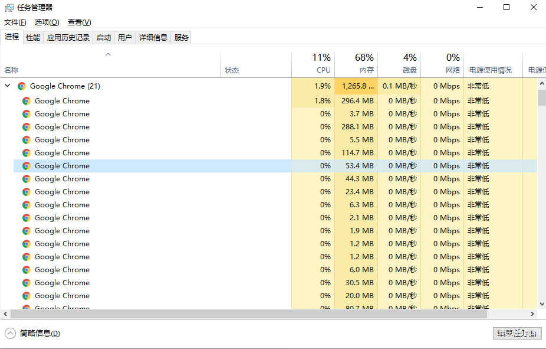Click Chrome icon in the 6.0 MB row
The width and height of the screenshot is (546, 349).
(26, 270)
